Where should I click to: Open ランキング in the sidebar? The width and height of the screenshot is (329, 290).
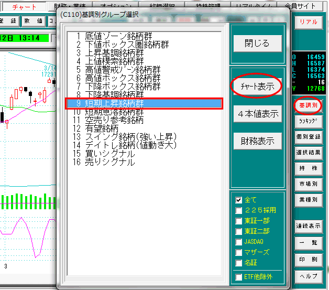309,121
